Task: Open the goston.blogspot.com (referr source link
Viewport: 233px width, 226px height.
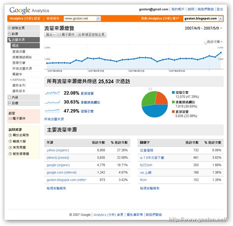Action: (x=66, y=180)
